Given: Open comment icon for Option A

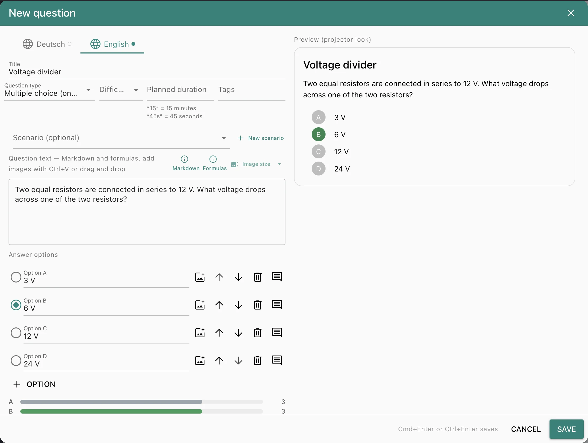Looking at the screenshot, I should tap(277, 277).
